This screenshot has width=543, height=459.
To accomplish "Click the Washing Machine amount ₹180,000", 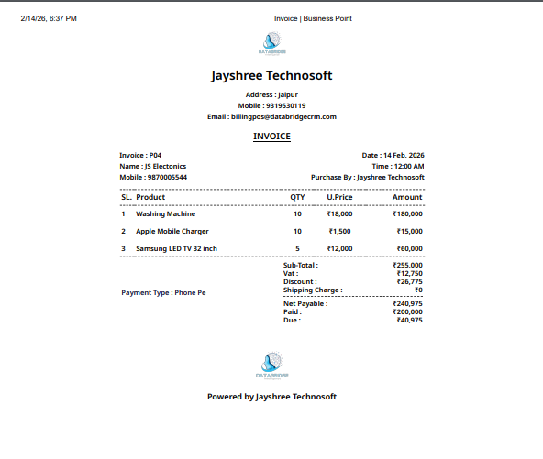I will coord(407,214).
